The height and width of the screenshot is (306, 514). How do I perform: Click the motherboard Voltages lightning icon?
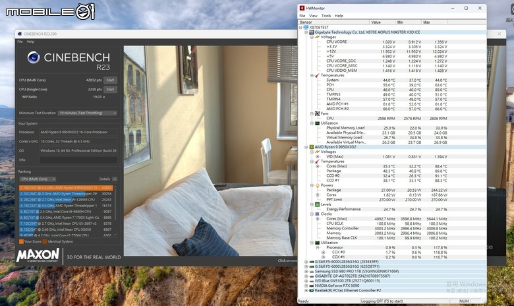(317, 37)
